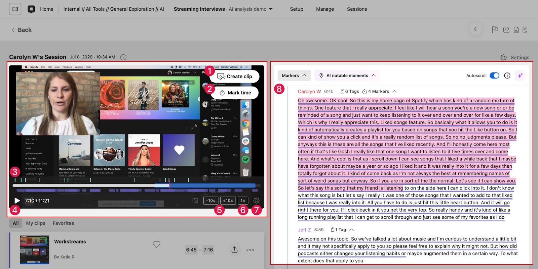Viewport: 538px width, 269px height.
Task: Click the Create clip button
Action: pyautogui.click(x=235, y=76)
